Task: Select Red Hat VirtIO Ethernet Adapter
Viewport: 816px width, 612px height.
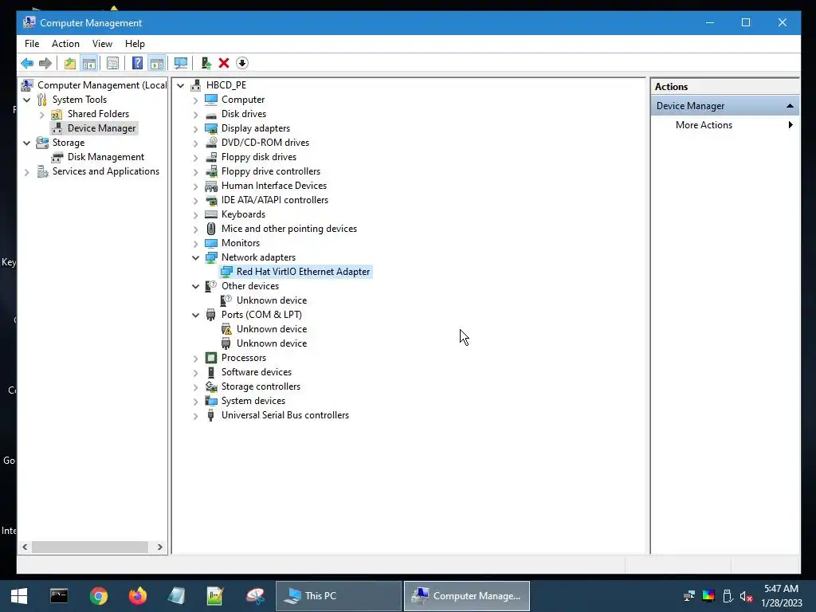Action: click(303, 272)
